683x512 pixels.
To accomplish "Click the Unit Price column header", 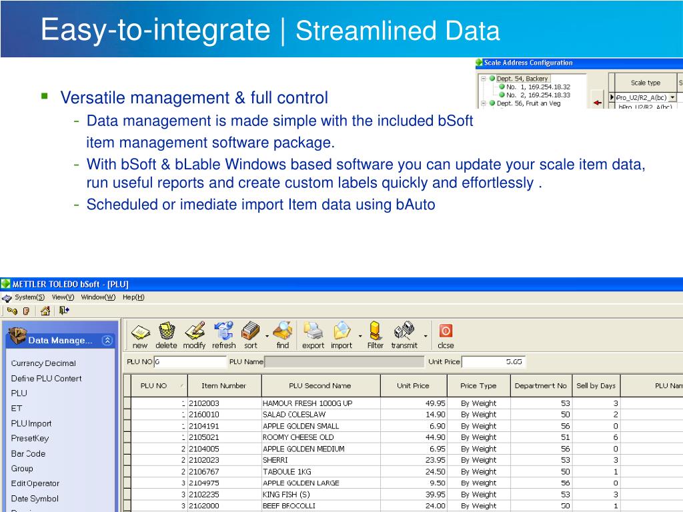I will point(414,386).
